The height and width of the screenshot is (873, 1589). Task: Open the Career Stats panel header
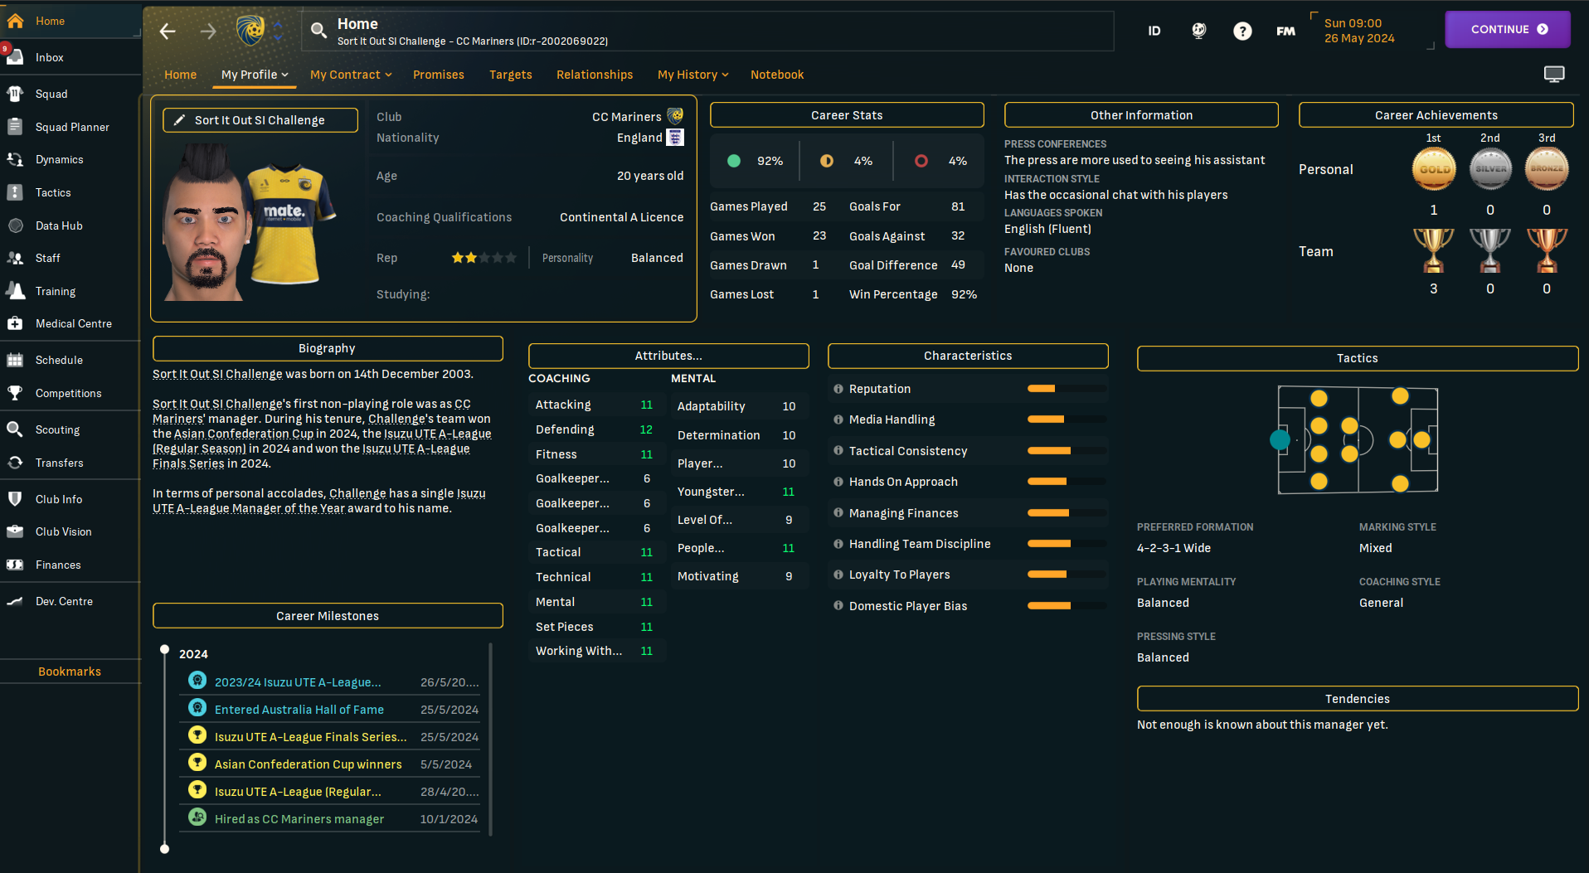pos(847,115)
